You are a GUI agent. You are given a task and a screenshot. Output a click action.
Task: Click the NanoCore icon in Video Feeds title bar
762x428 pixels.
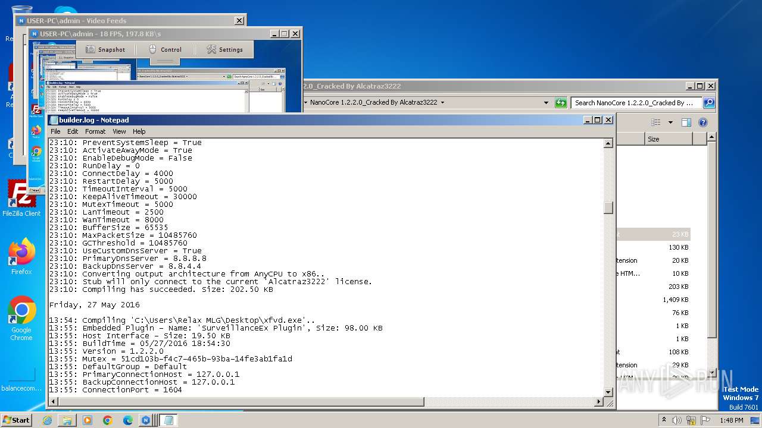click(x=21, y=21)
